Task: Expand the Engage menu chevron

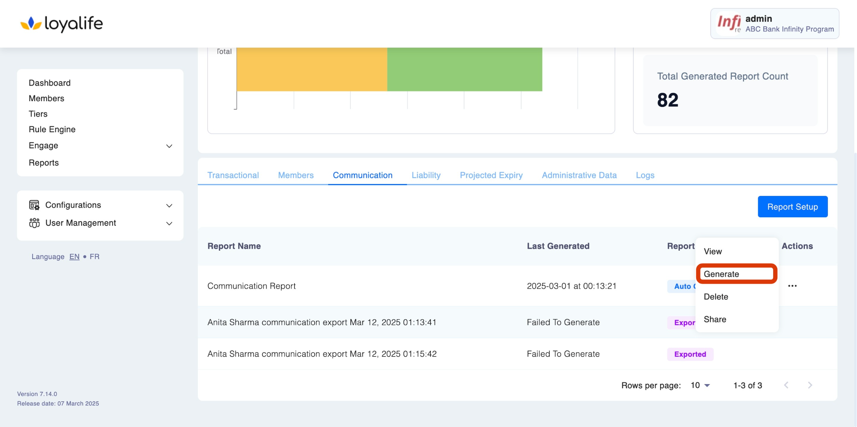Action: click(169, 146)
